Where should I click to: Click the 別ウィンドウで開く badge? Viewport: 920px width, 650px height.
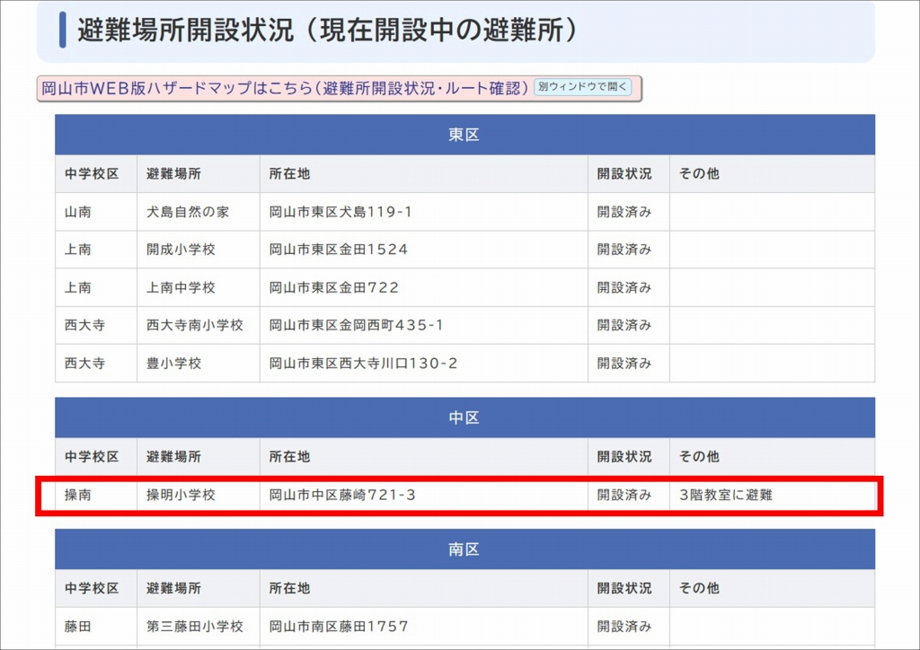(583, 87)
